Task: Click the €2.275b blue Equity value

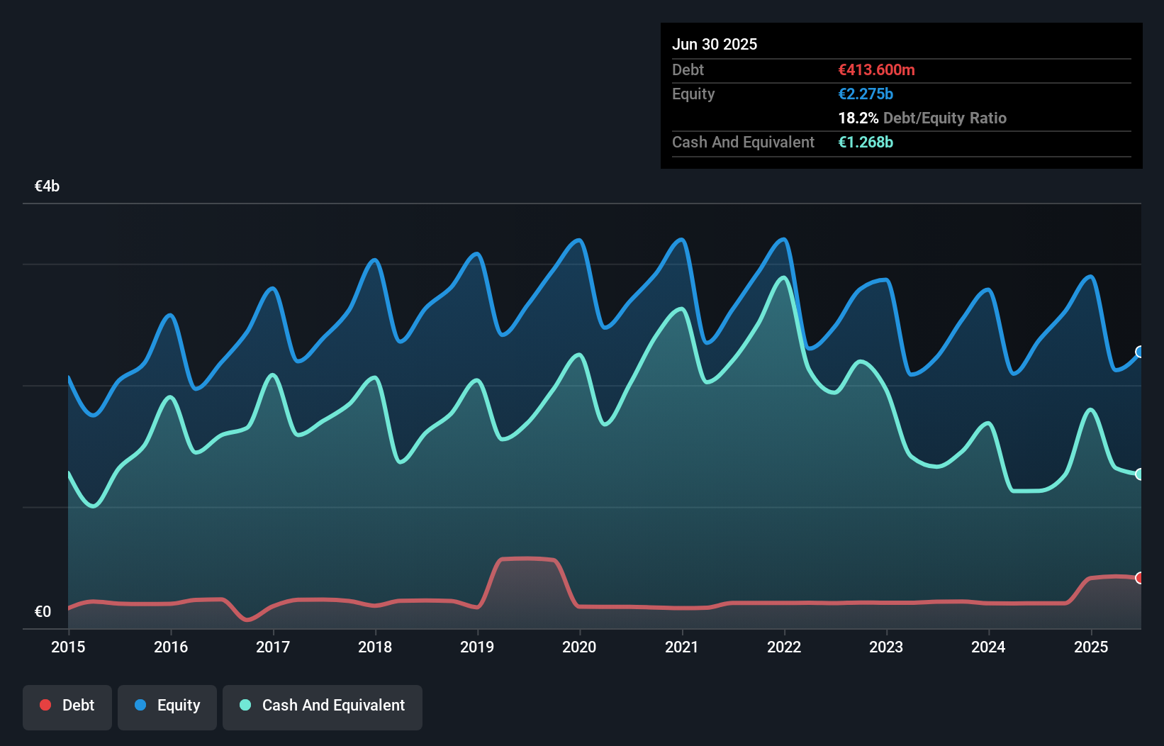Action: pyautogui.click(x=865, y=94)
